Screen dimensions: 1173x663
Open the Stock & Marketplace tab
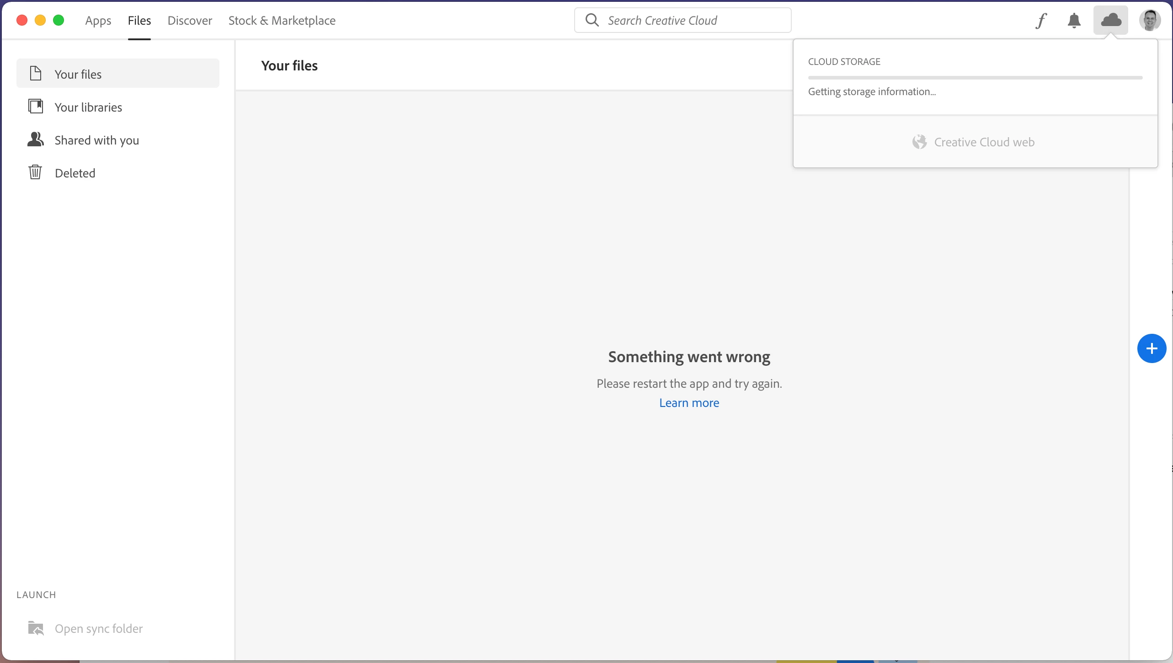pyautogui.click(x=282, y=21)
